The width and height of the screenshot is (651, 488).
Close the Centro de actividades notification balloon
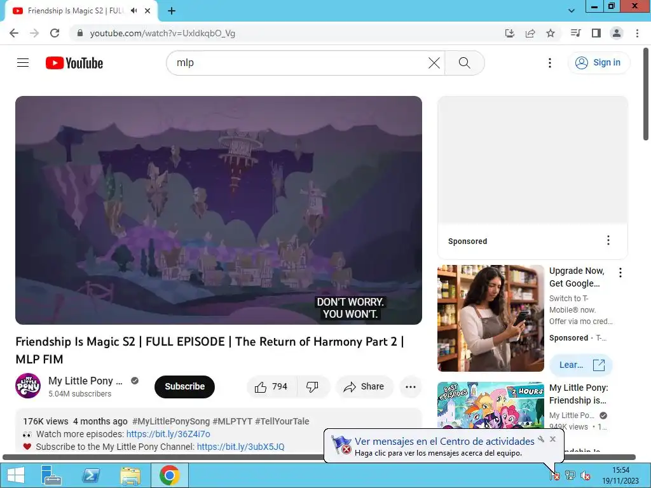click(x=552, y=439)
